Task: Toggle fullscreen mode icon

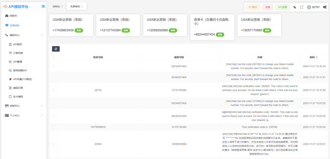Action: (302, 7)
